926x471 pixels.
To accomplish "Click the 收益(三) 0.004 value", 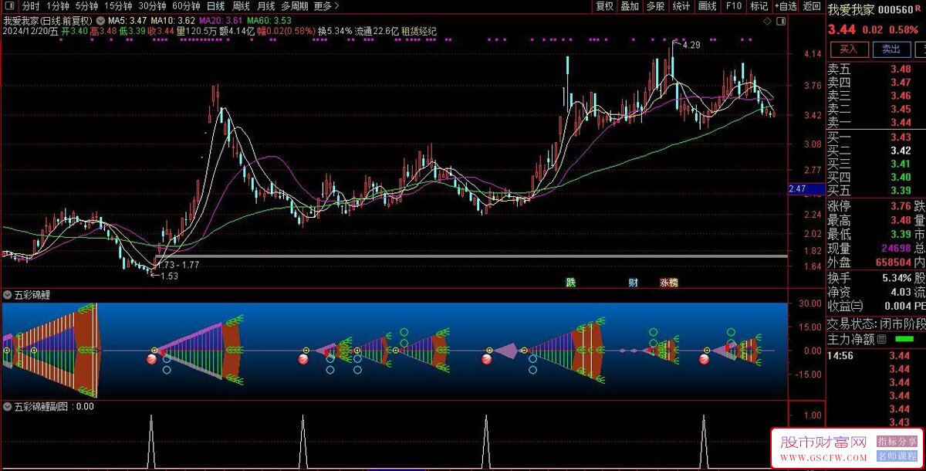I will pos(897,307).
